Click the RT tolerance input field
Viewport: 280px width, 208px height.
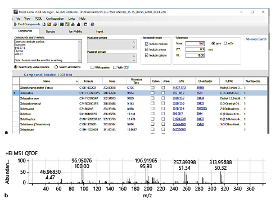(x=195, y=49)
